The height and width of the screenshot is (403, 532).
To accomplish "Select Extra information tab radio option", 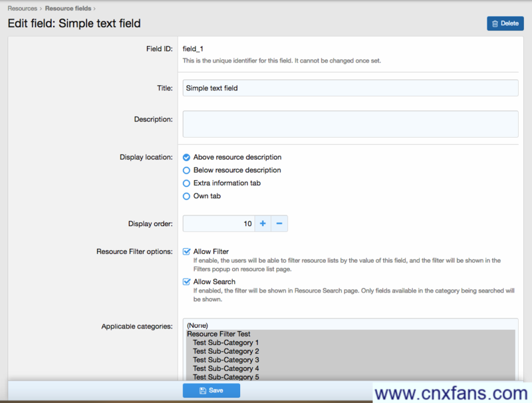I will pyautogui.click(x=186, y=183).
